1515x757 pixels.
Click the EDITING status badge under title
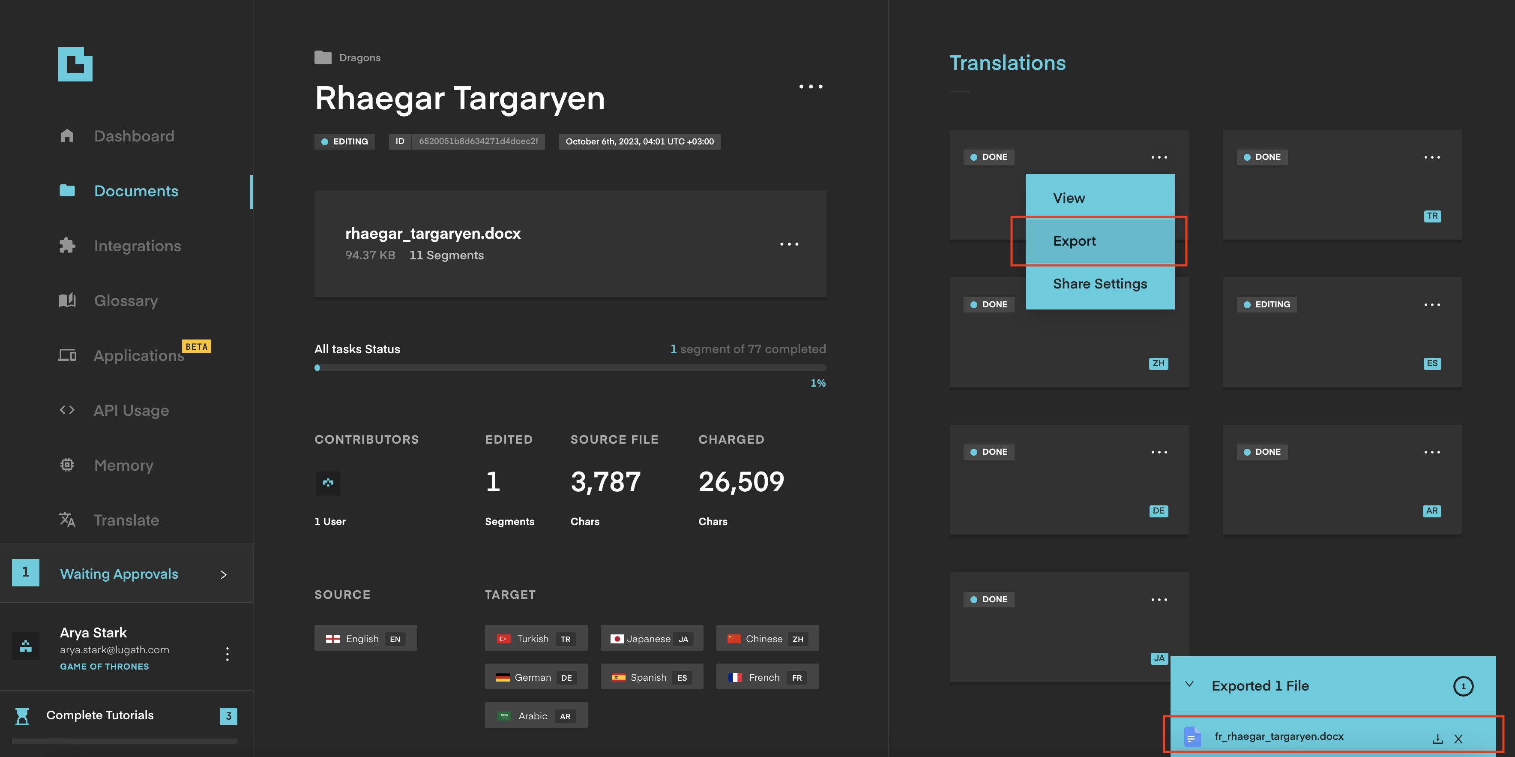tap(344, 141)
